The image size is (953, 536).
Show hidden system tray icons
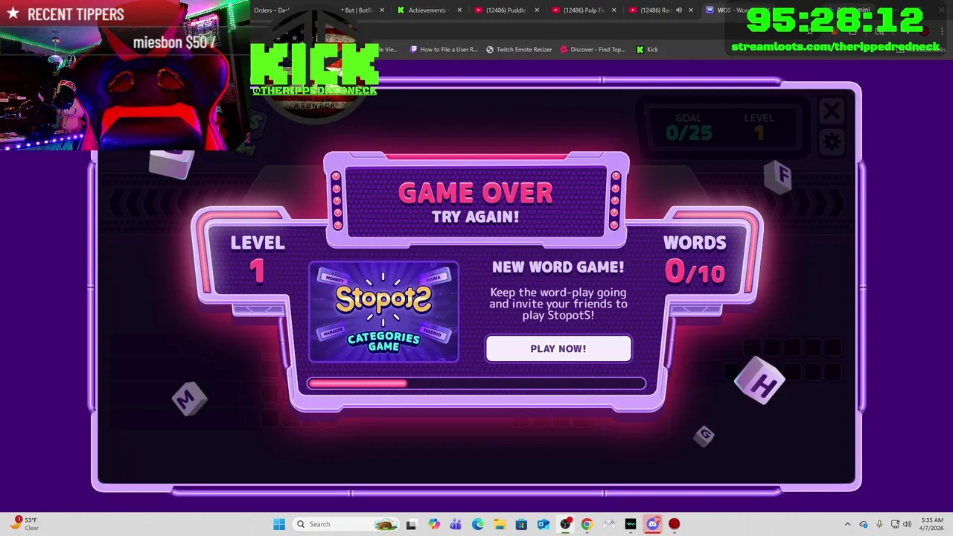pyautogui.click(x=847, y=524)
